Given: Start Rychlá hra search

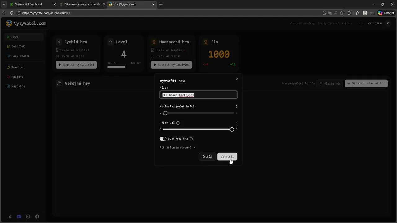Looking at the screenshot, I should pyautogui.click(x=76, y=65).
